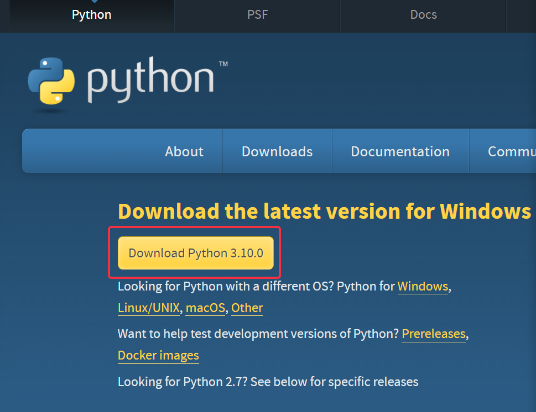
Task: Click 'Looking for Python with a different OS?' text
Action: (x=226, y=287)
